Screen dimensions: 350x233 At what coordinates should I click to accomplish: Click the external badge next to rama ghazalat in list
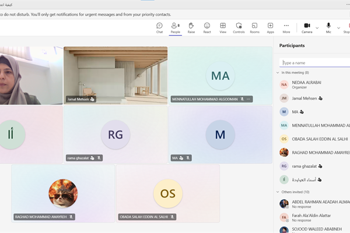320,167
